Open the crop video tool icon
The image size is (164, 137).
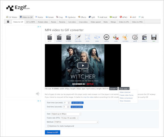pyautogui.click(x=78, y=38)
